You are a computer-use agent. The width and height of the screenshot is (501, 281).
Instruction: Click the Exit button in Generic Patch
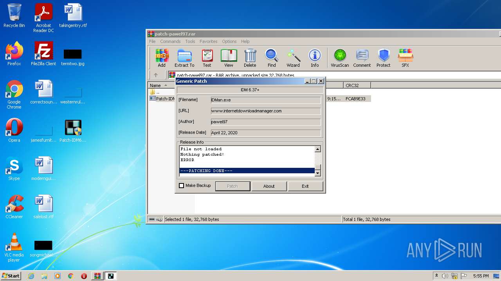pos(305,186)
